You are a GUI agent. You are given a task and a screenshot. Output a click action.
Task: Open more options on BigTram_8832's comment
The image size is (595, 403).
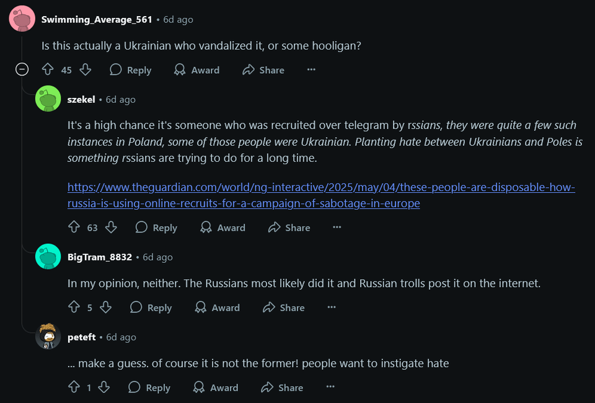pos(332,307)
